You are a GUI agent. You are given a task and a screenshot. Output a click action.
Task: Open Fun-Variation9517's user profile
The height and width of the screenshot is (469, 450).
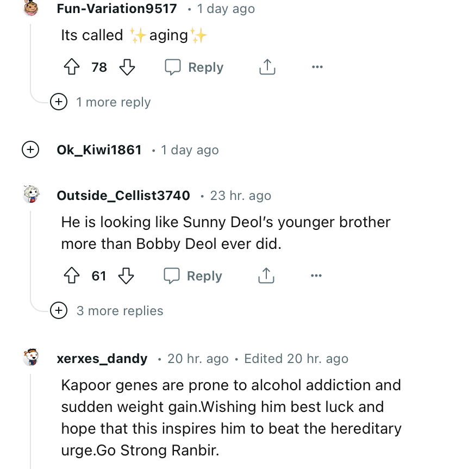tap(117, 9)
